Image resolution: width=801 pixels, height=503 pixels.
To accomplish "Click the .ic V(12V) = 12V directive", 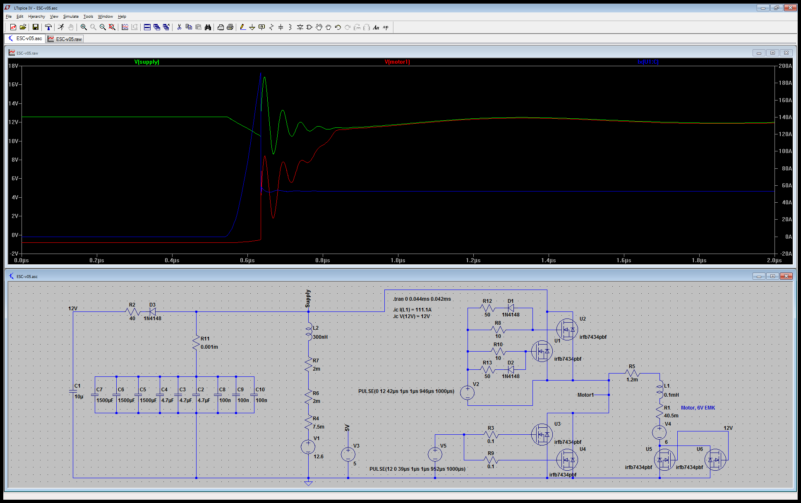I will 412,316.
